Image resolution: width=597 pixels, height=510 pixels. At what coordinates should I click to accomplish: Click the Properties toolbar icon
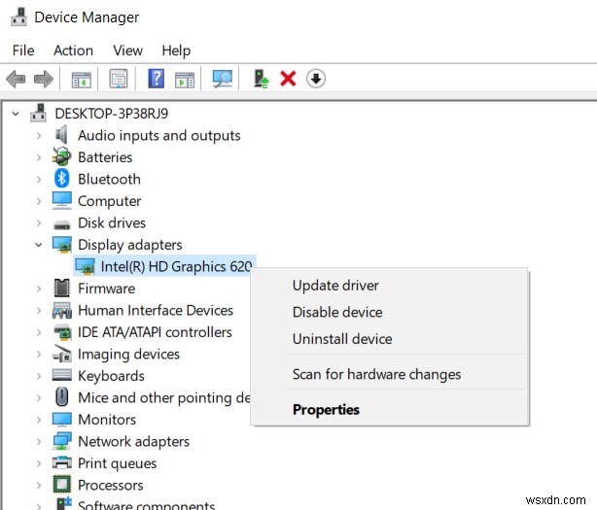pos(119,79)
